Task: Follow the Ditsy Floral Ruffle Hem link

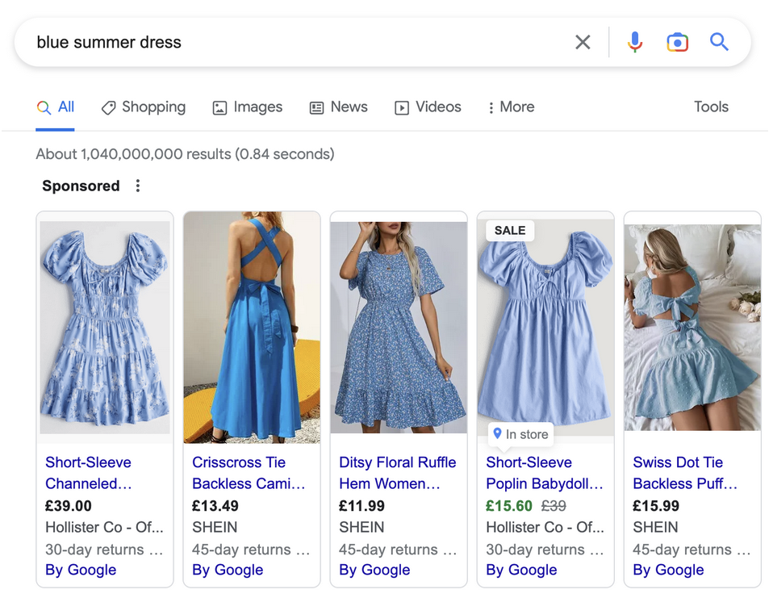Action: 397,473
